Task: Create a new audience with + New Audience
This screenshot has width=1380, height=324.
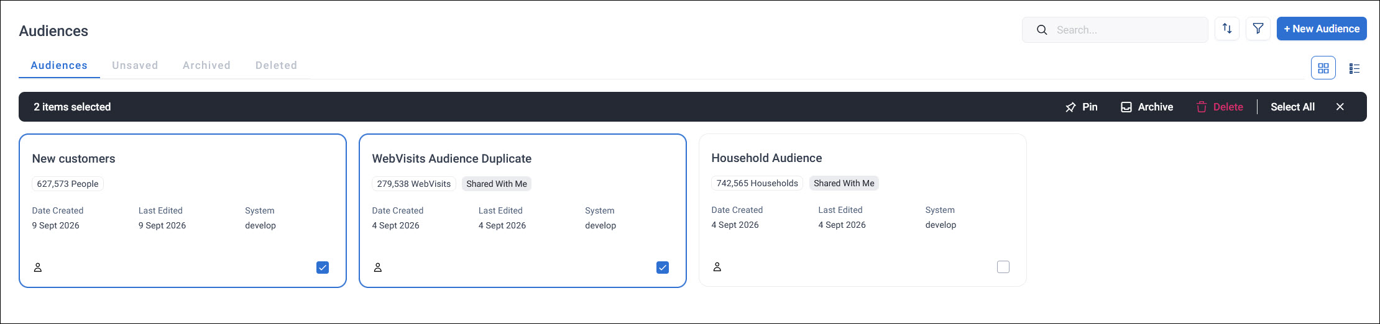Action: click(x=1322, y=29)
